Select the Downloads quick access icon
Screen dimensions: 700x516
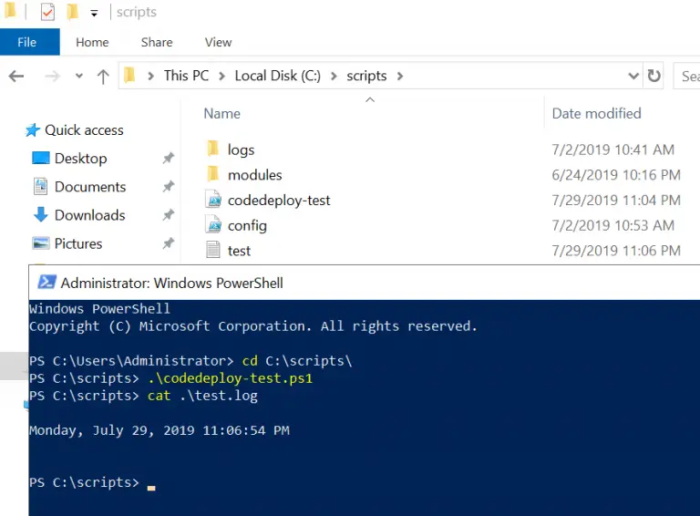(x=41, y=215)
